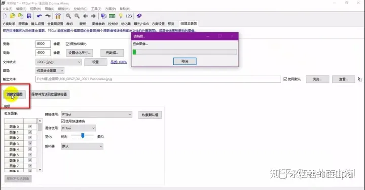
Task: Click the width field showing 8000
Action: [43, 44]
